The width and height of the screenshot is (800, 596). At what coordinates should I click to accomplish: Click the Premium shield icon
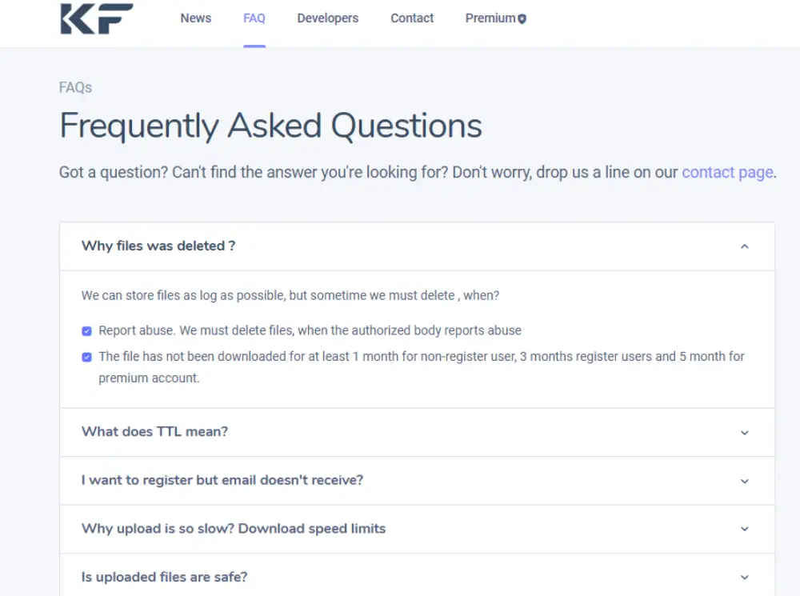522,18
